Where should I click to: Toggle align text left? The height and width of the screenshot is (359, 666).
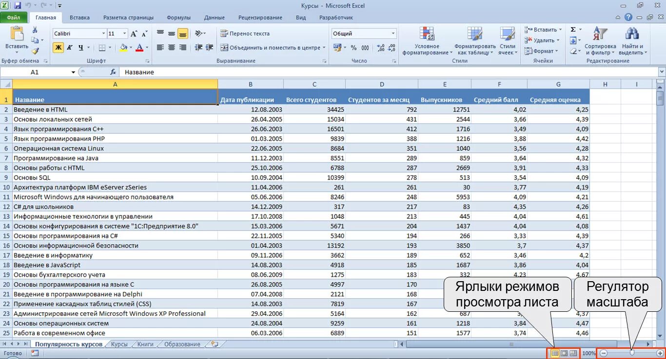(x=160, y=48)
